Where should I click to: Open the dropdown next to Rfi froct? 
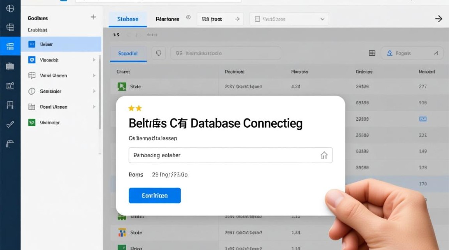pos(289,19)
